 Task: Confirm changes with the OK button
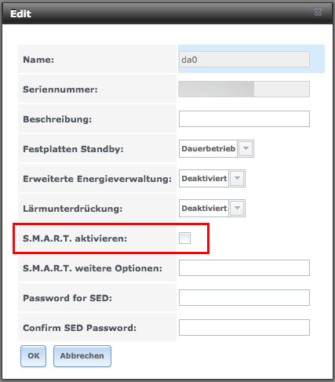(34, 356)
